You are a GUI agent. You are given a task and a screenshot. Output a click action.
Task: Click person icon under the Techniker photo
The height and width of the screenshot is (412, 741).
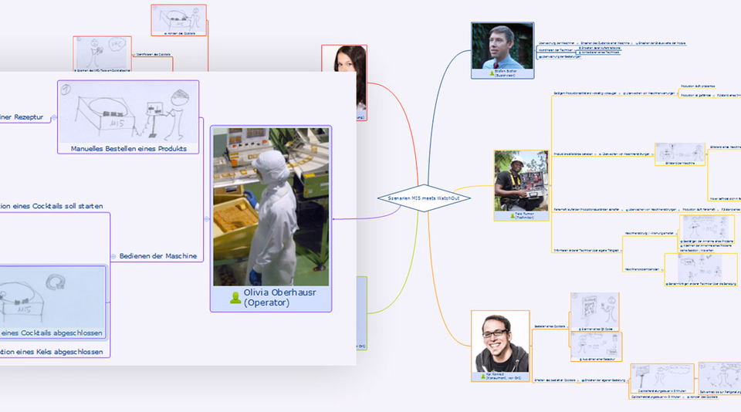[513, 216]
